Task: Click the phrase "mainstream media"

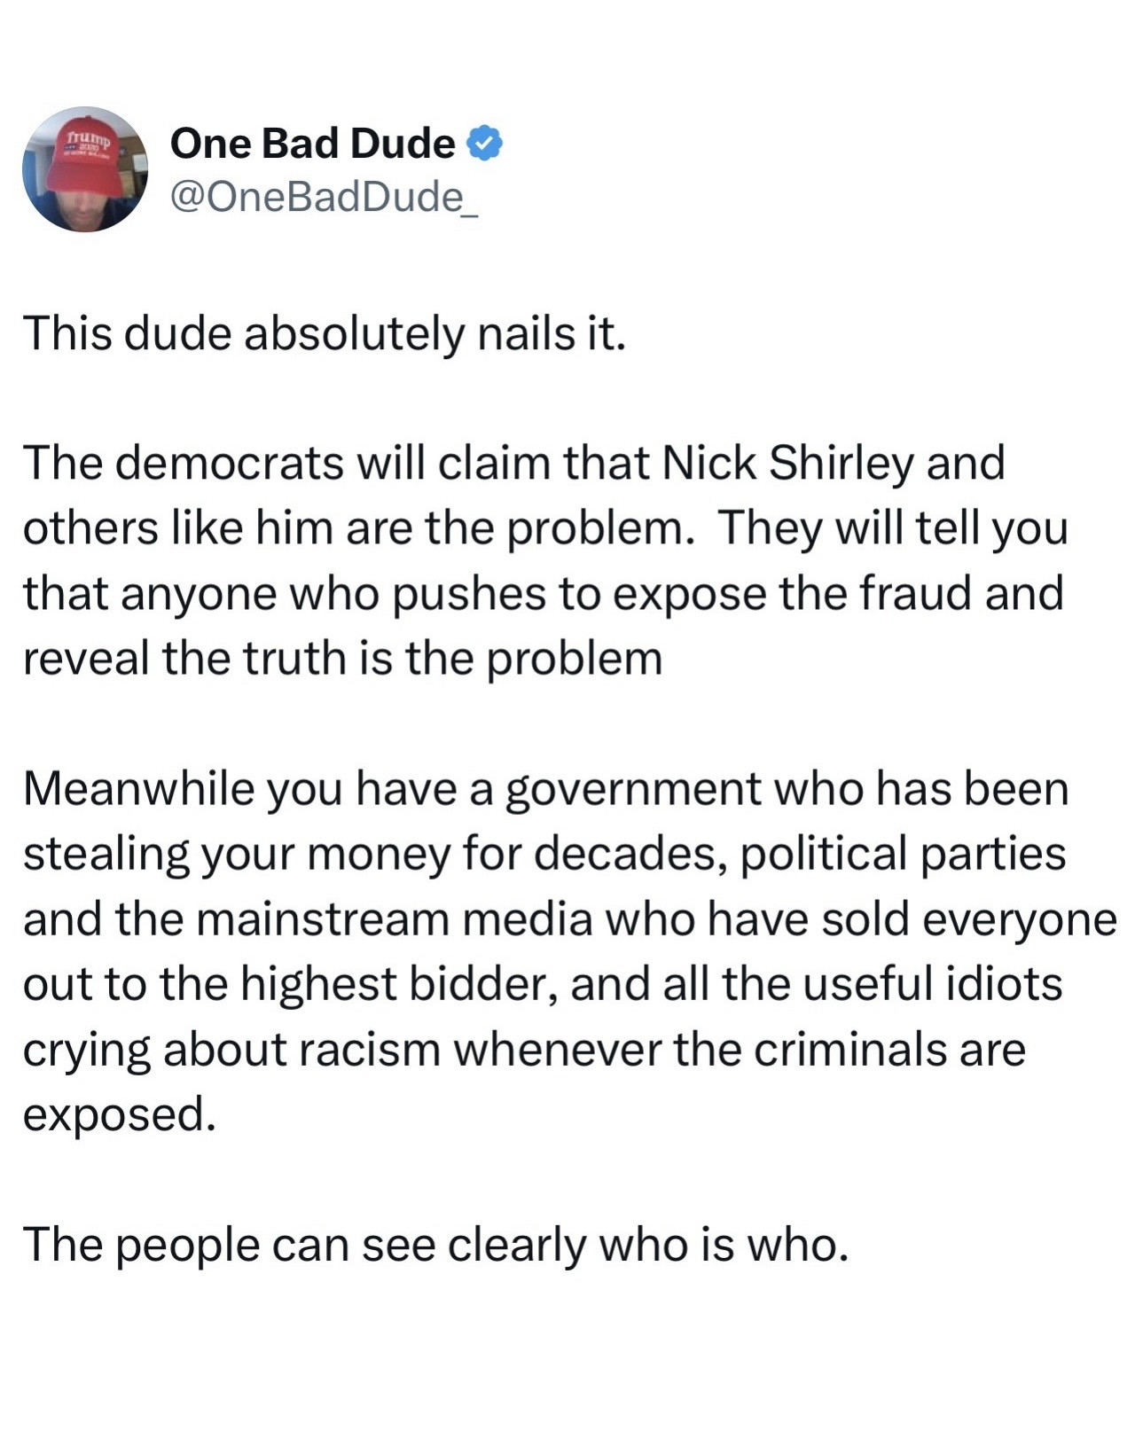Action: point(394,919)
